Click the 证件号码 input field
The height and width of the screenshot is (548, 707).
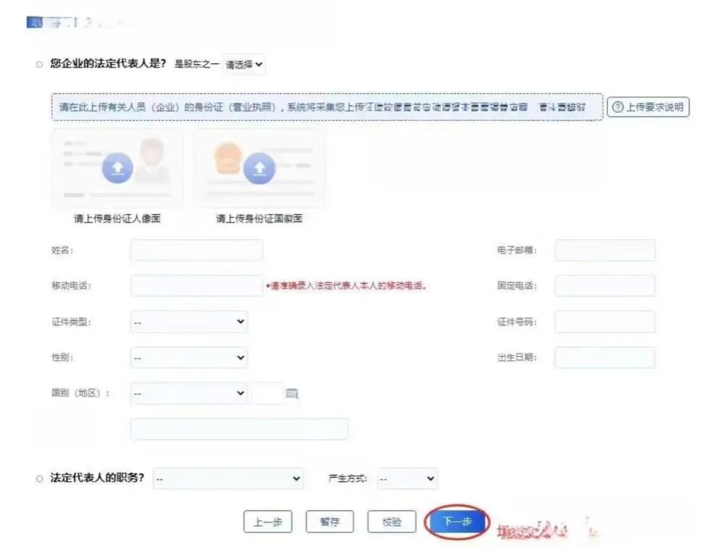tap(604, 321)
